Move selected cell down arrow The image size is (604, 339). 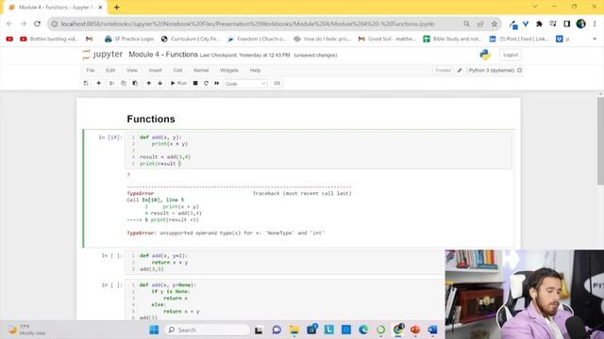pyautogui.click(x=159, y=84)
